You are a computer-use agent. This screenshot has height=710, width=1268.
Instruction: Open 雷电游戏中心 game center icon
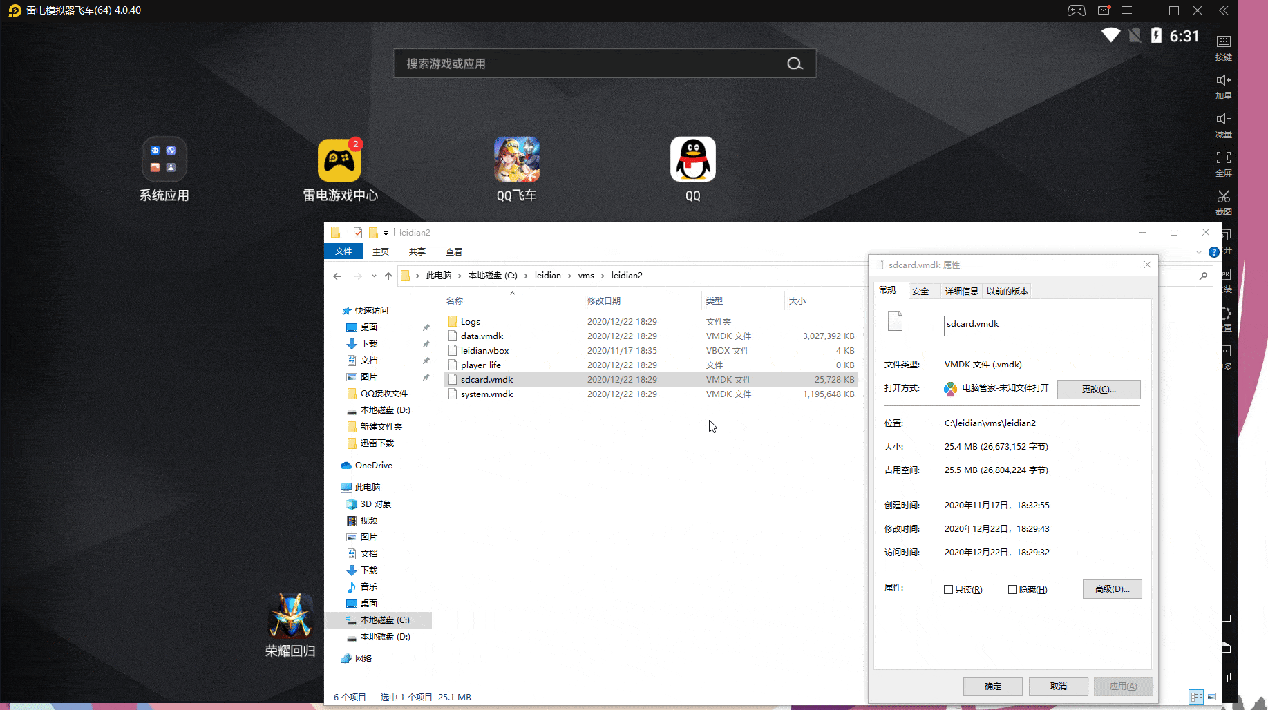click(339, 160)
